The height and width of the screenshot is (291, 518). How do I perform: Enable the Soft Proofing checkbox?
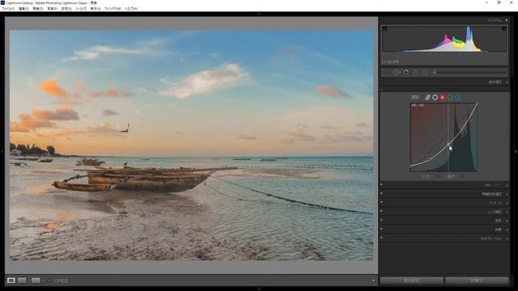coord(49,280)
